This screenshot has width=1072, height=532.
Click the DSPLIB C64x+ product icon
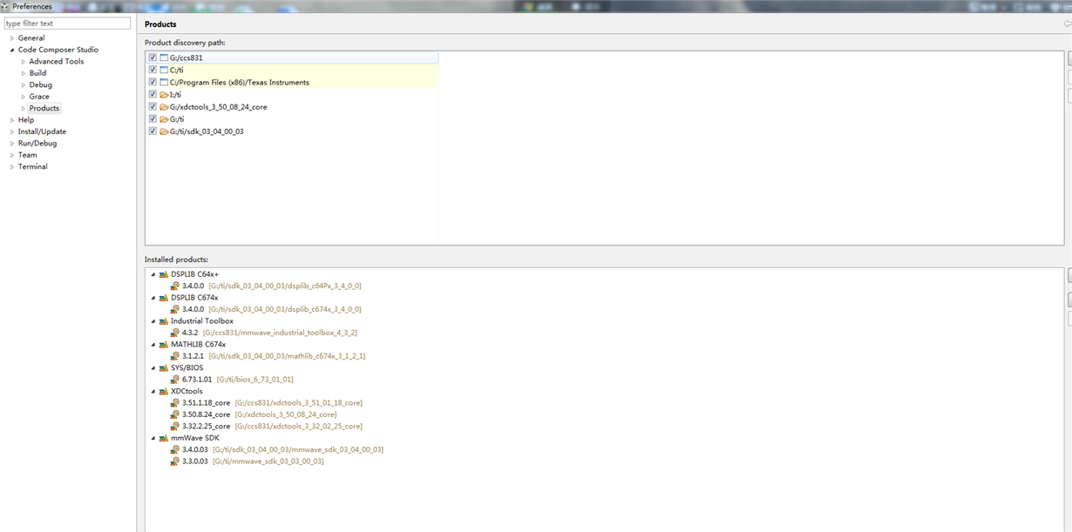pyautogui.click(x=164, y=274)
